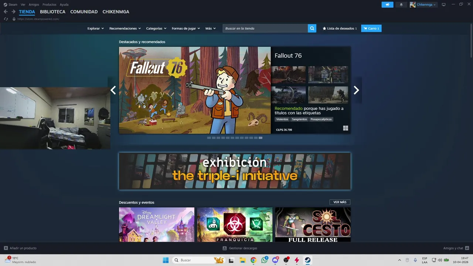This screenshot has height=266, width=473.
Task: Click the Chikenmga profile avatar
Action: tap(413, 5)
